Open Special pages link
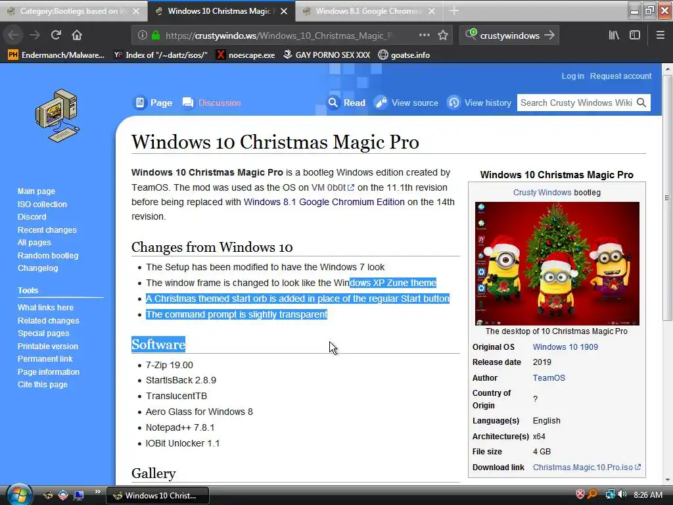Image resolution: width=673 pixels, height=505 pixels. point(43,333)
